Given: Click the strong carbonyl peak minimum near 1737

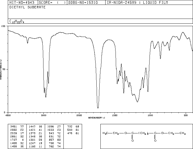Looking at the screenshot, I should [98, 108].
